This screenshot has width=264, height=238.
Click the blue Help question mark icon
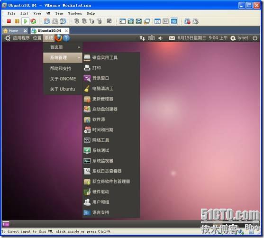66,38
